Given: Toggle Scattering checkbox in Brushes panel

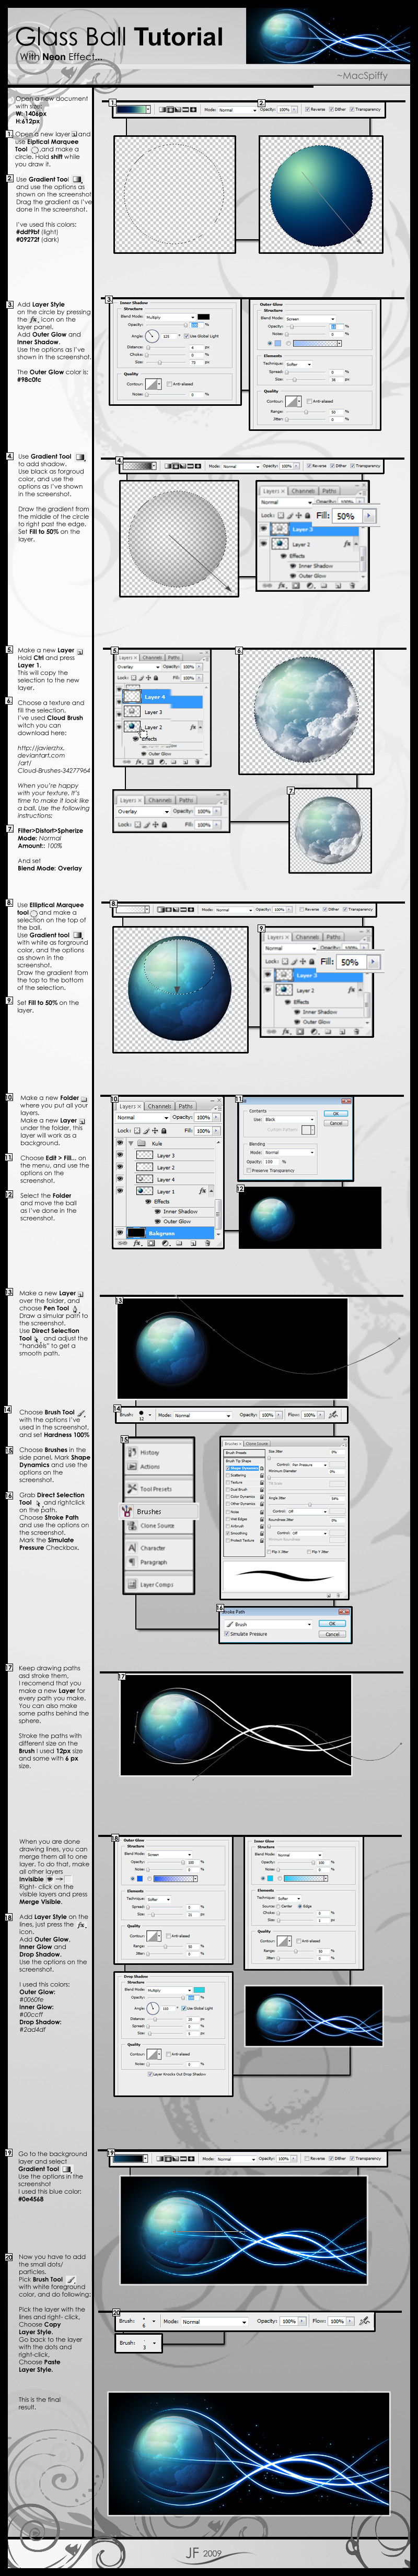Looking at the screenshot, I should tap(229, 1475).
